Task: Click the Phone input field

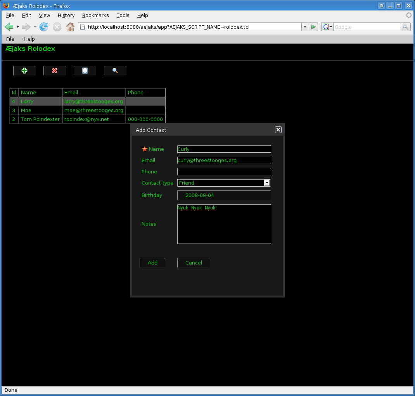Action: pyautogui.click(x=224, y=172)
